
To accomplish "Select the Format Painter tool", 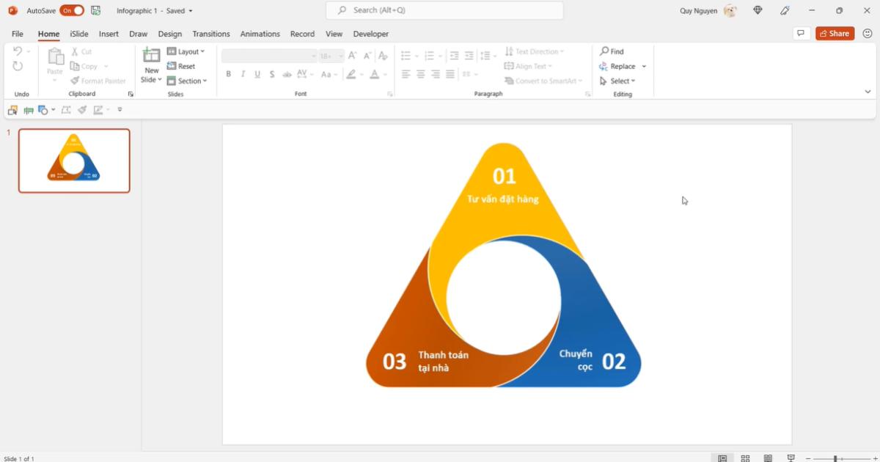I will coord(98,80).
